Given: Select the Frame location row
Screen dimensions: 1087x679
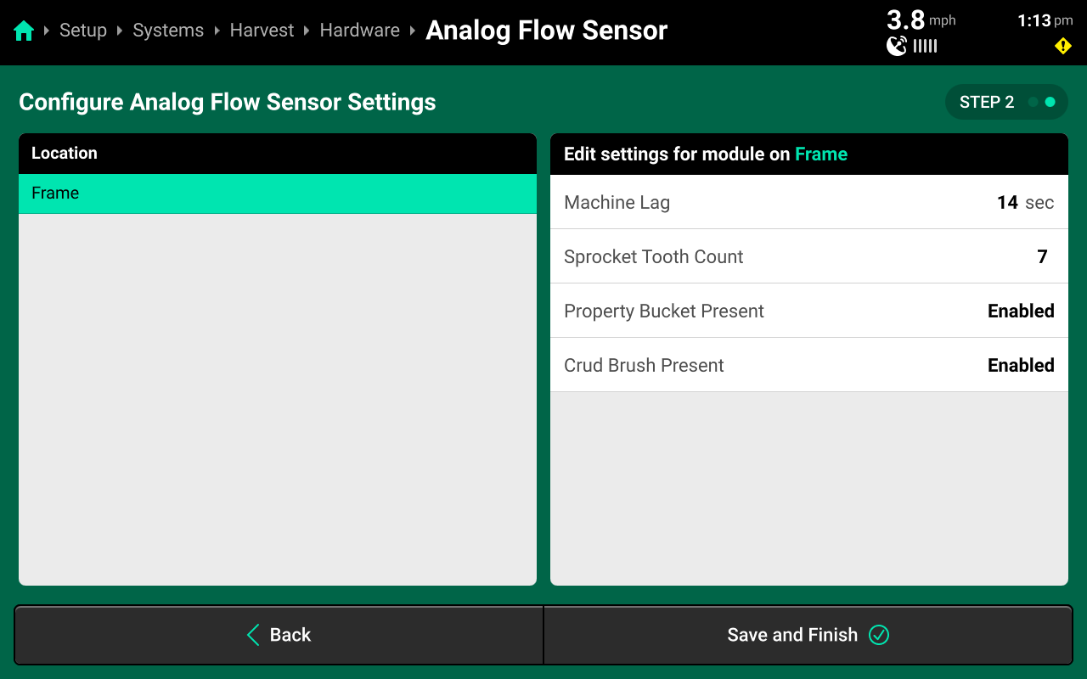Looking at the screenshot, I should pos(278,194).
